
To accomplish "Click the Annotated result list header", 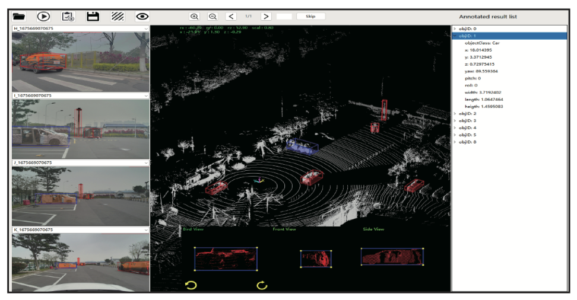I will [487, 17].
